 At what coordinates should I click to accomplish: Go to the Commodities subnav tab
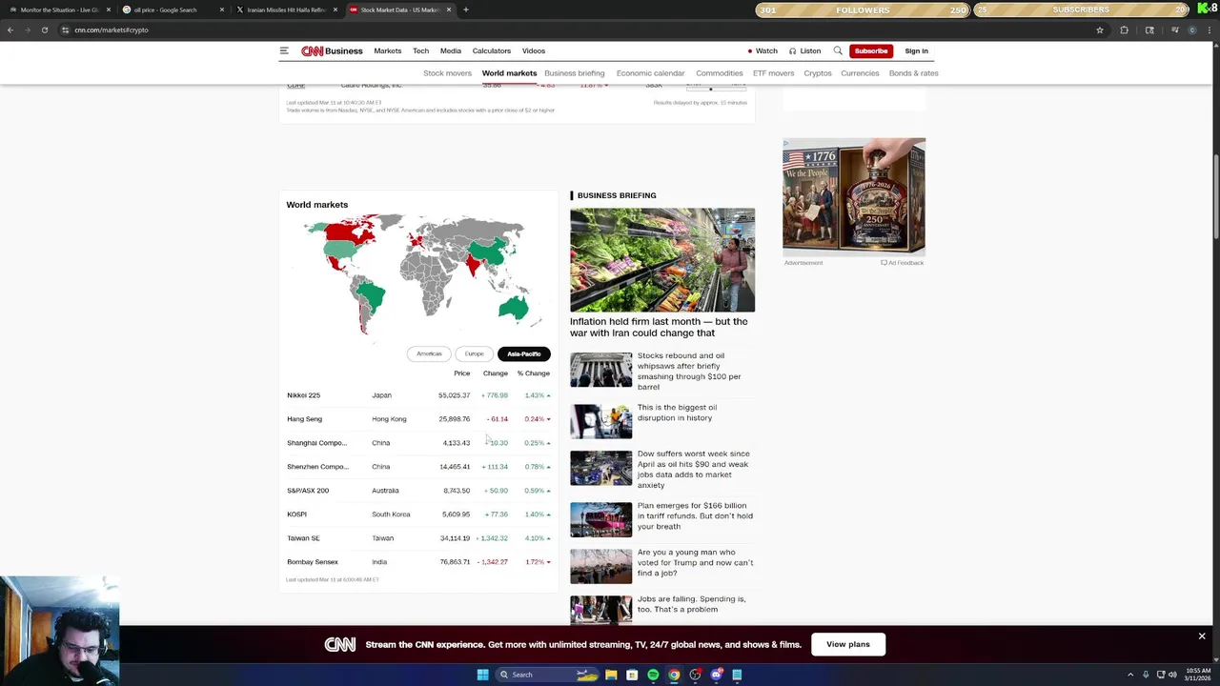(x=720, y=73)
